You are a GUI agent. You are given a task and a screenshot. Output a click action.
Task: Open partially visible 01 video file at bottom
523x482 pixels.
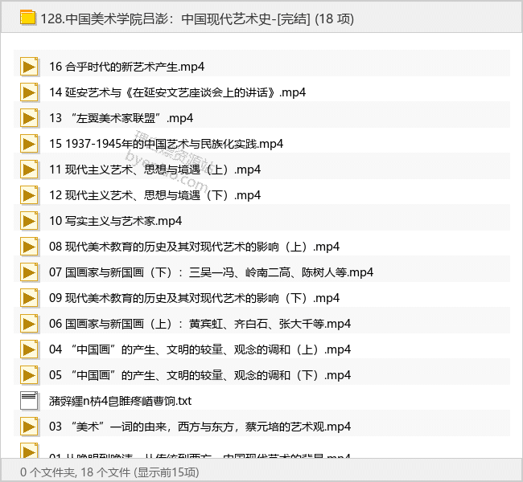point(200,456)
